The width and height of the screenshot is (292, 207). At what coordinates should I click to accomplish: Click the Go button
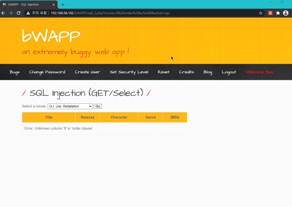98,106
